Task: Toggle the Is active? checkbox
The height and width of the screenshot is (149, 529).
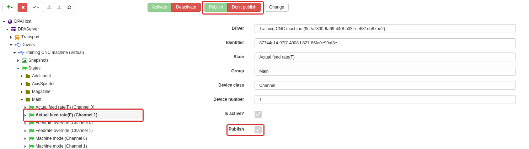Action: click(x=258, y=114)
